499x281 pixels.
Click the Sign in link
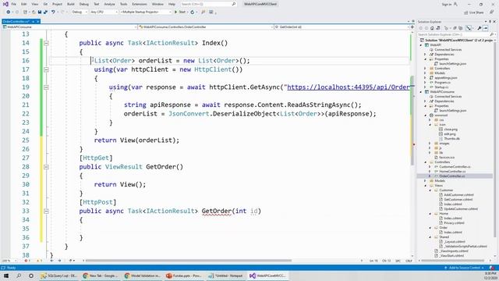447,4
